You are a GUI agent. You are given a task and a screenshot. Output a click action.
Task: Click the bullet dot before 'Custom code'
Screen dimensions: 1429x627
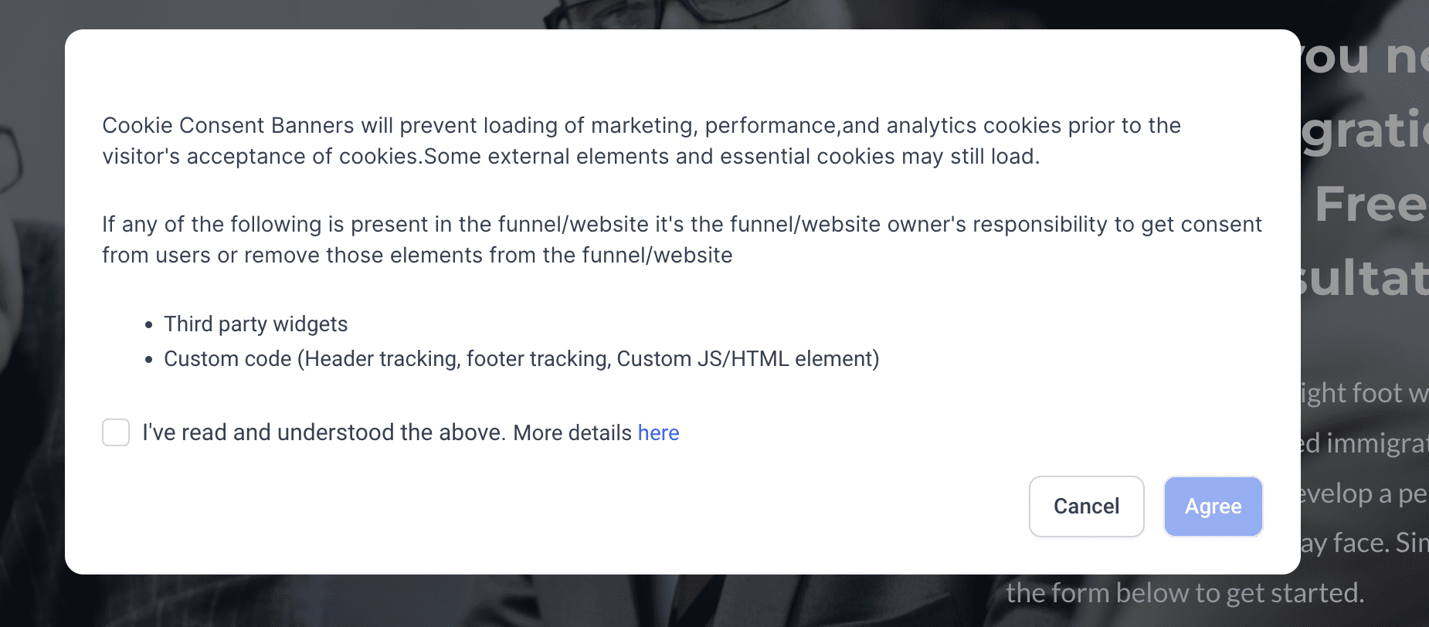[x=148, y=360]
